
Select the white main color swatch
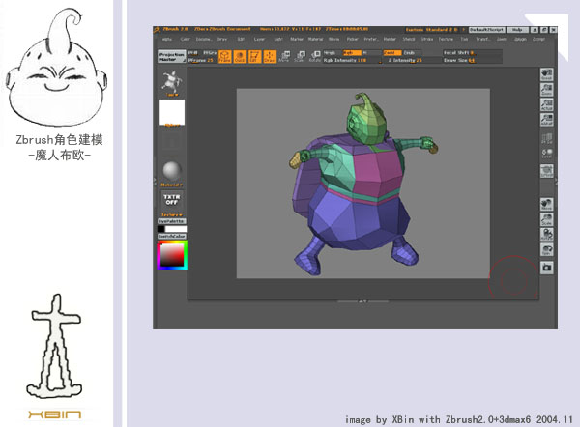tap(176, 229)
